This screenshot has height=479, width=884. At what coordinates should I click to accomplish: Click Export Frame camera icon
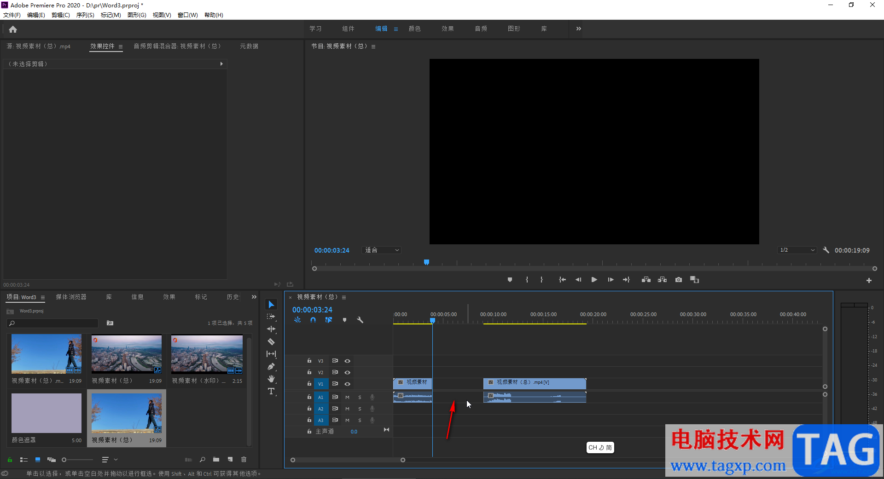678,280
